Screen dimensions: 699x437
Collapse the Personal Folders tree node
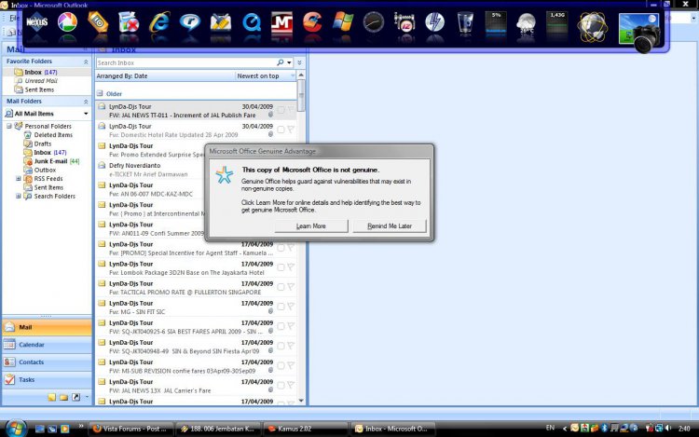click(x=9, y=126)
